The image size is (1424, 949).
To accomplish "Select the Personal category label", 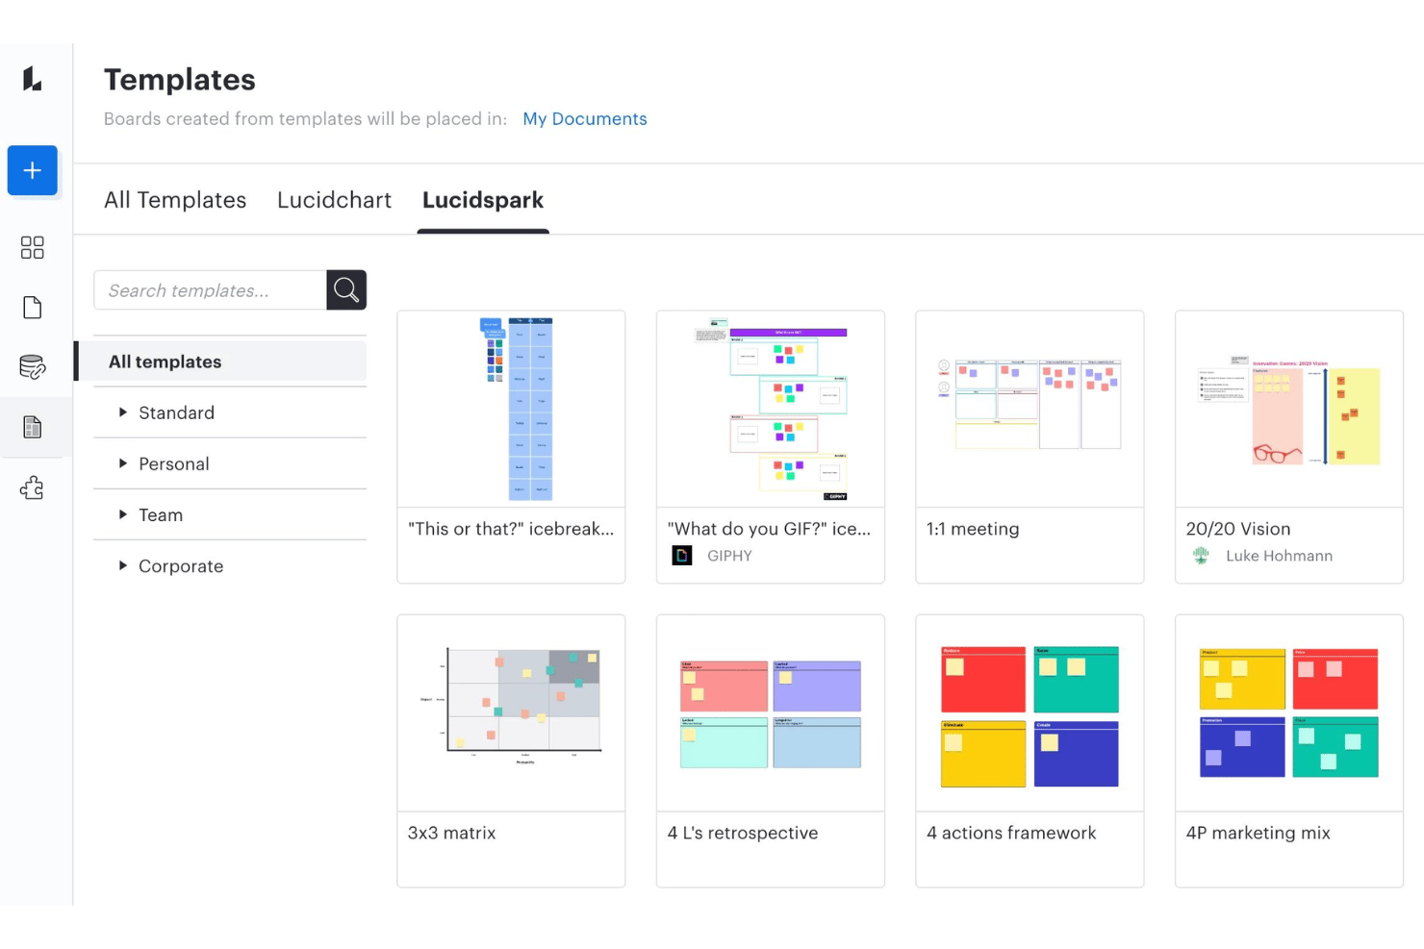I will [x=174, y=463].
